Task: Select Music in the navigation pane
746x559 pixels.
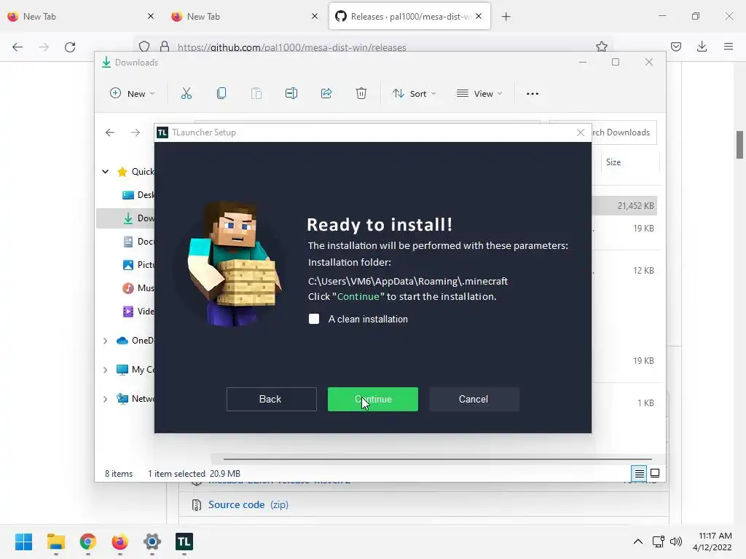Action: 138,288
